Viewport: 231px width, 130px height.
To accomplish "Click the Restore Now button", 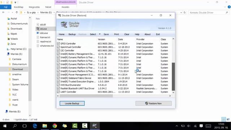I will [153, 103].
